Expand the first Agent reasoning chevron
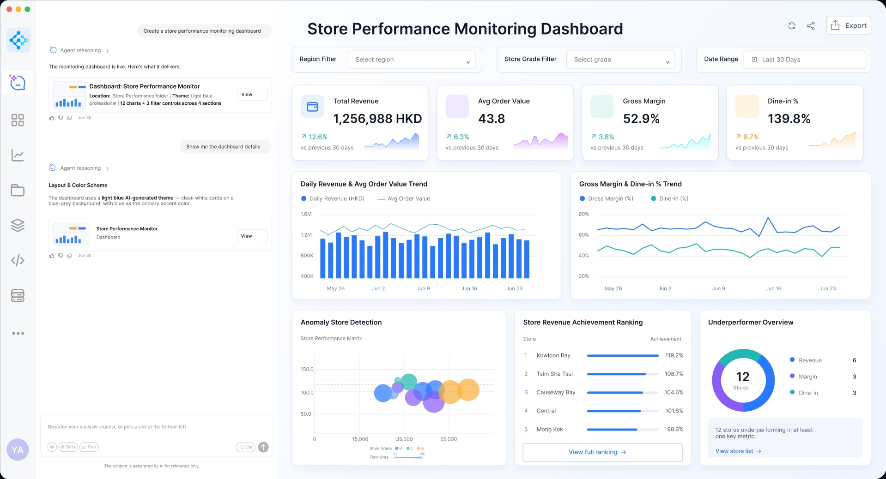 click(108, 51)
